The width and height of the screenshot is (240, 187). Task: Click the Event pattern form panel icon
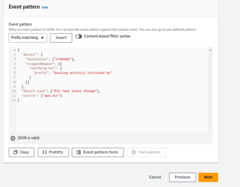click(x=79, y=152)
